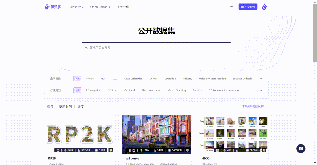Filter by Voice Print Recognition
Screen dimensions: 317x165
[x=212, y=79]
